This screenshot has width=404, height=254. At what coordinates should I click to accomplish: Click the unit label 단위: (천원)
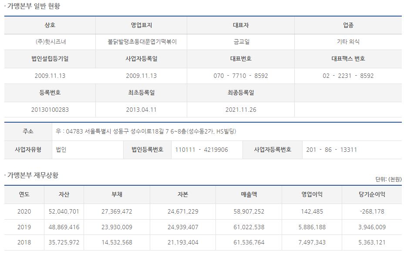point(388,179)
